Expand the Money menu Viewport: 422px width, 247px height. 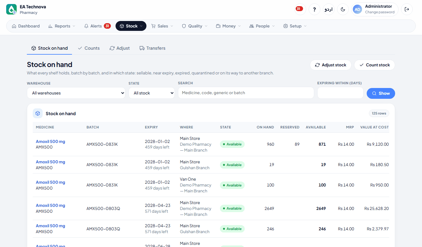tap(228, 26)
